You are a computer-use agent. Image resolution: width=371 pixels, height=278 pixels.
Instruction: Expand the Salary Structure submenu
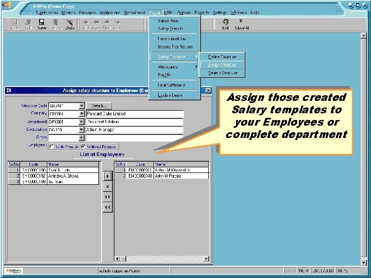(174, 57)
